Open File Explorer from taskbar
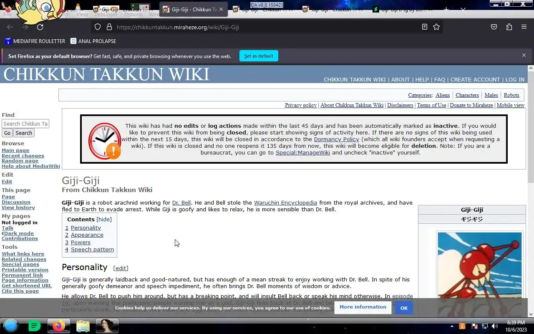This screenshot has width=534, height=334. click(83, 326)
